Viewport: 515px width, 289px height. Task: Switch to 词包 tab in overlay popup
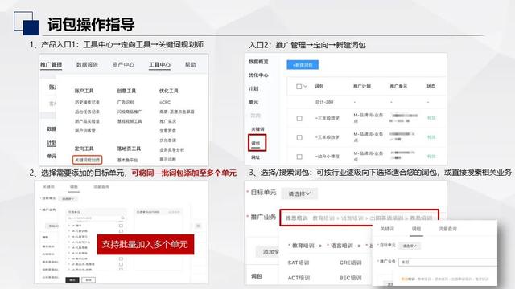[416, 229]
